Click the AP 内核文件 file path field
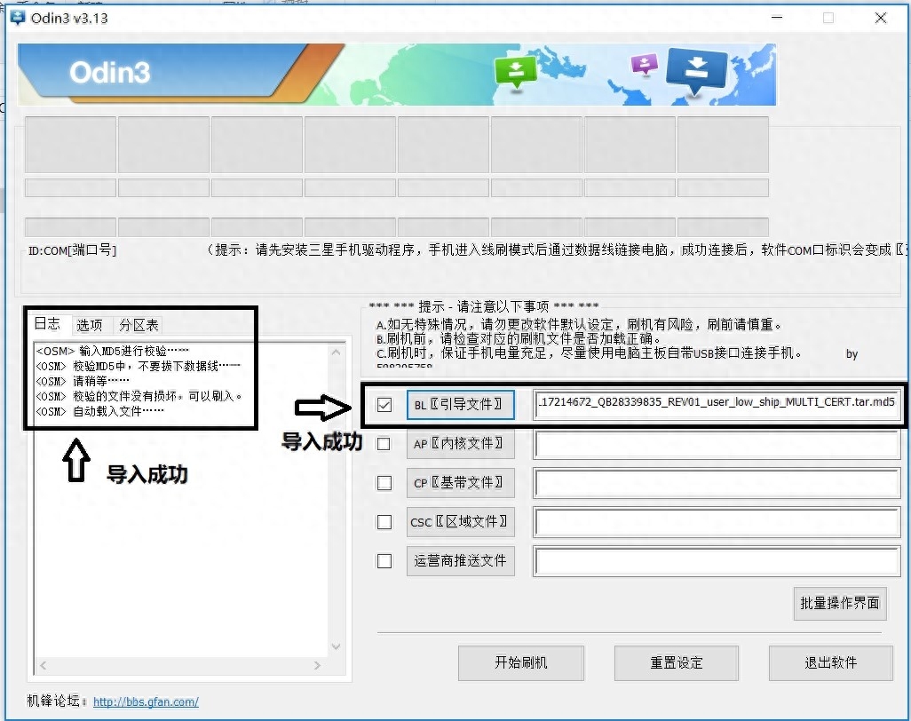Image resolution: width=911 pixels, height=721 pixels. pyautogui.click(x=717, y=445)
